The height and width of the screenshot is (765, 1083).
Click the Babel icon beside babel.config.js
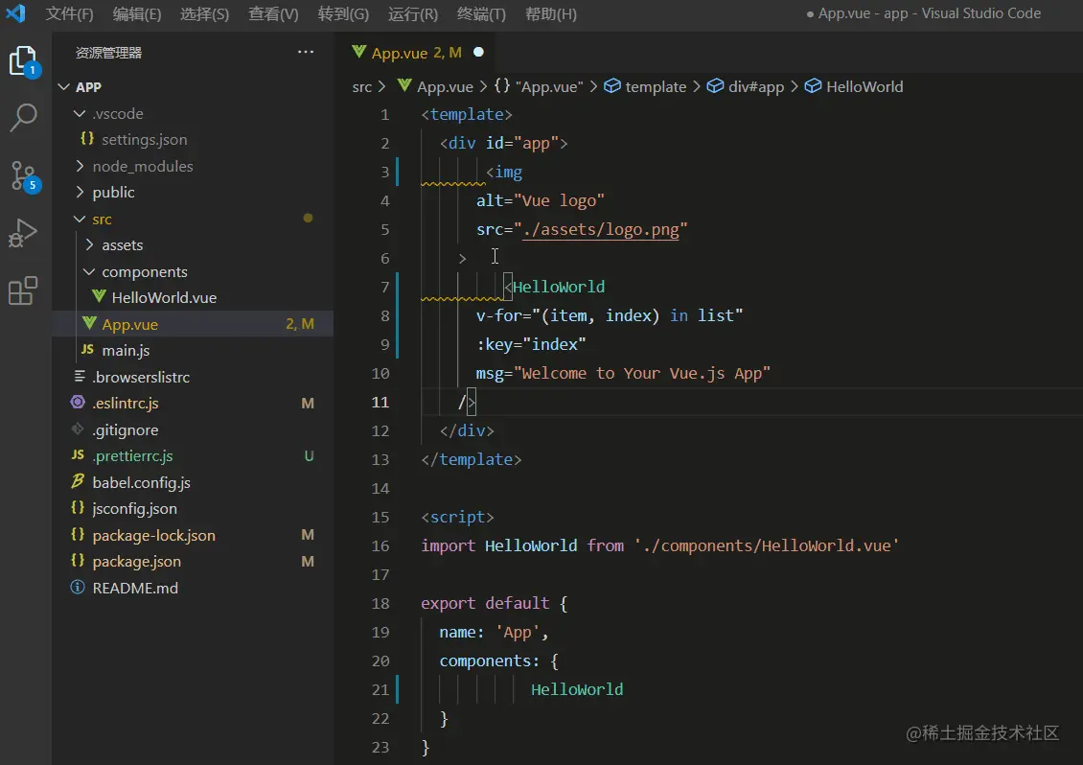click(78, 481)
